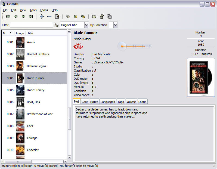The width and height of the screenshot is (217, 169).
Task: Click the Blade Runner list thumbnail
Action: [20, 78]
